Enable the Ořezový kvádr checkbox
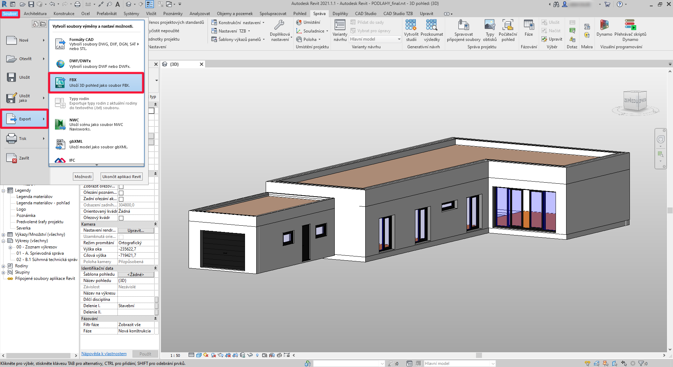Image resolution: width=673 pixels, height=367 pixels. pyautogui.click(x=121, y=218)
